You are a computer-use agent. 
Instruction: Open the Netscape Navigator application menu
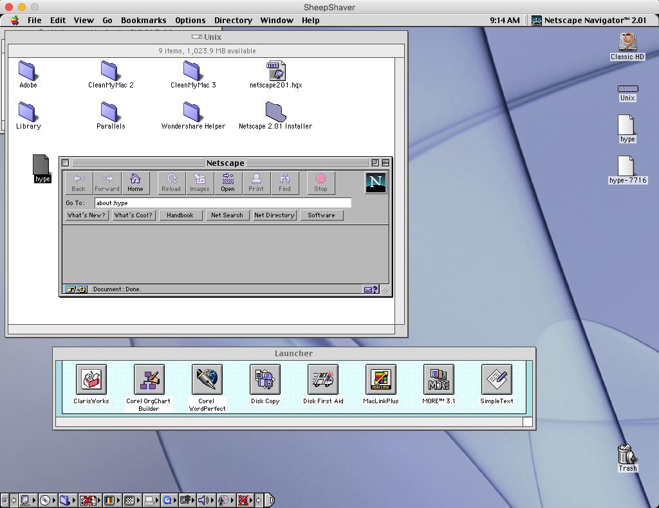pos(589,20)
